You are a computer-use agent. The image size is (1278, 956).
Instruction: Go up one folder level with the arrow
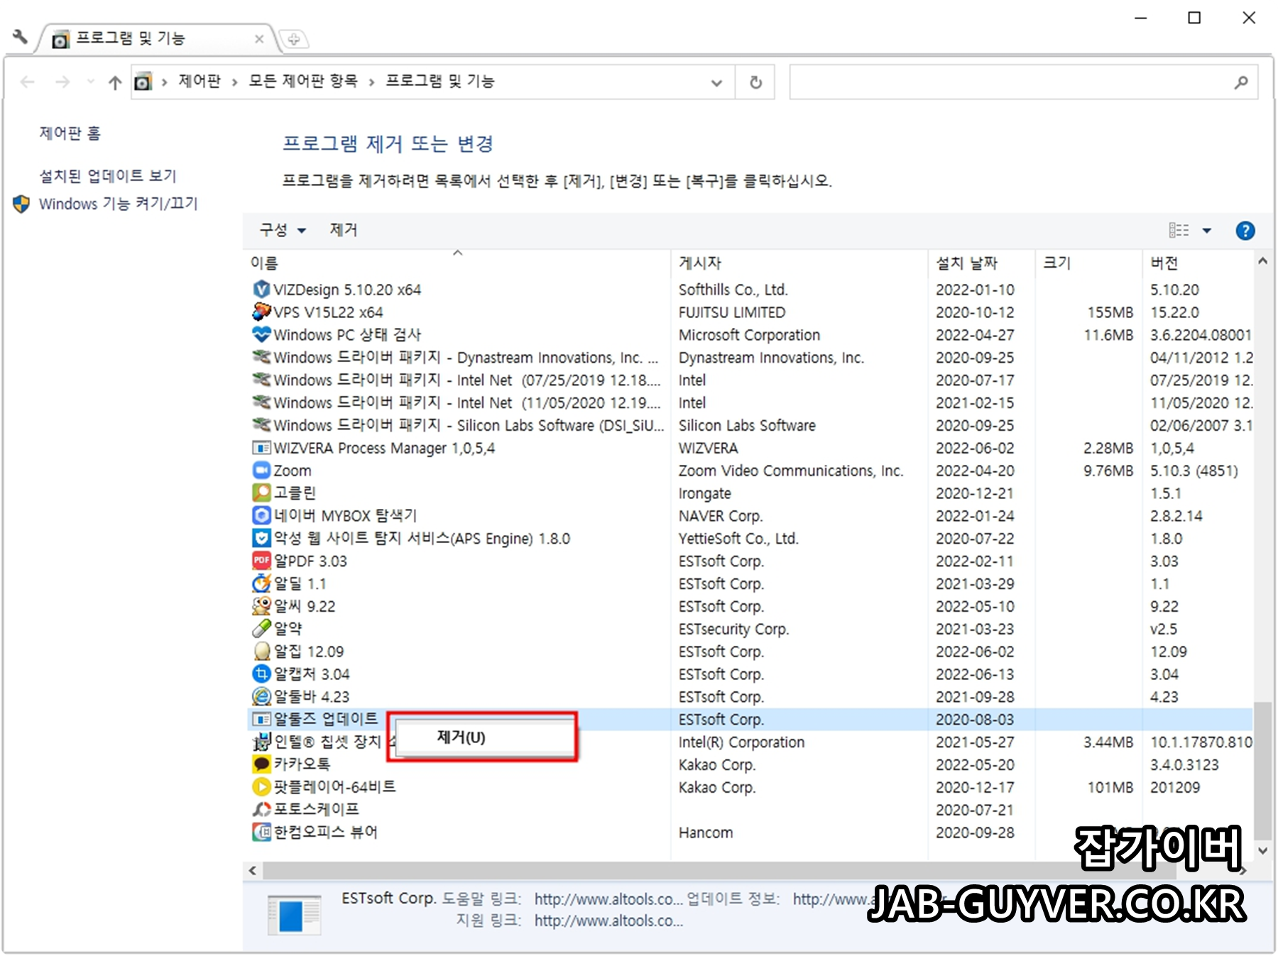point(115,82)
